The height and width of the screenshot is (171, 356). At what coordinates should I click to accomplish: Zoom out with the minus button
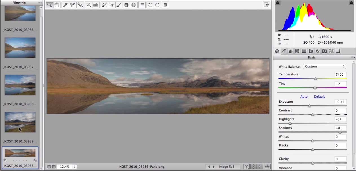(49, 166)
